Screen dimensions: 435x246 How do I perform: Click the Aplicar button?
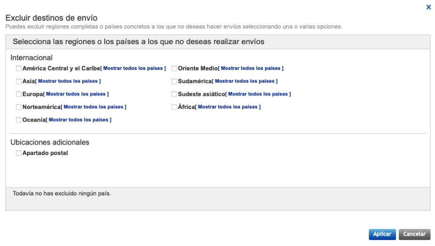[382, 234]
